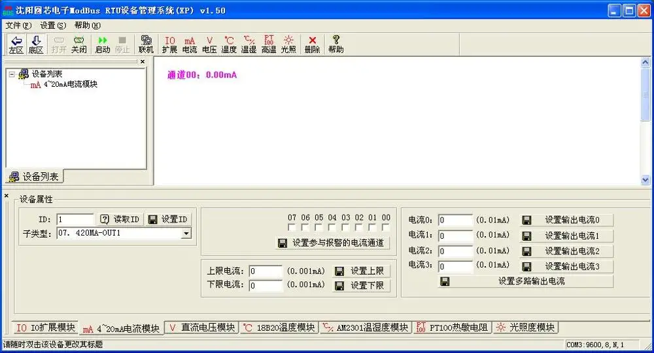This screenshot has width=654, height=353.
Task: Switch to the 直流电压模块 tab
Action: coord(202,328)
